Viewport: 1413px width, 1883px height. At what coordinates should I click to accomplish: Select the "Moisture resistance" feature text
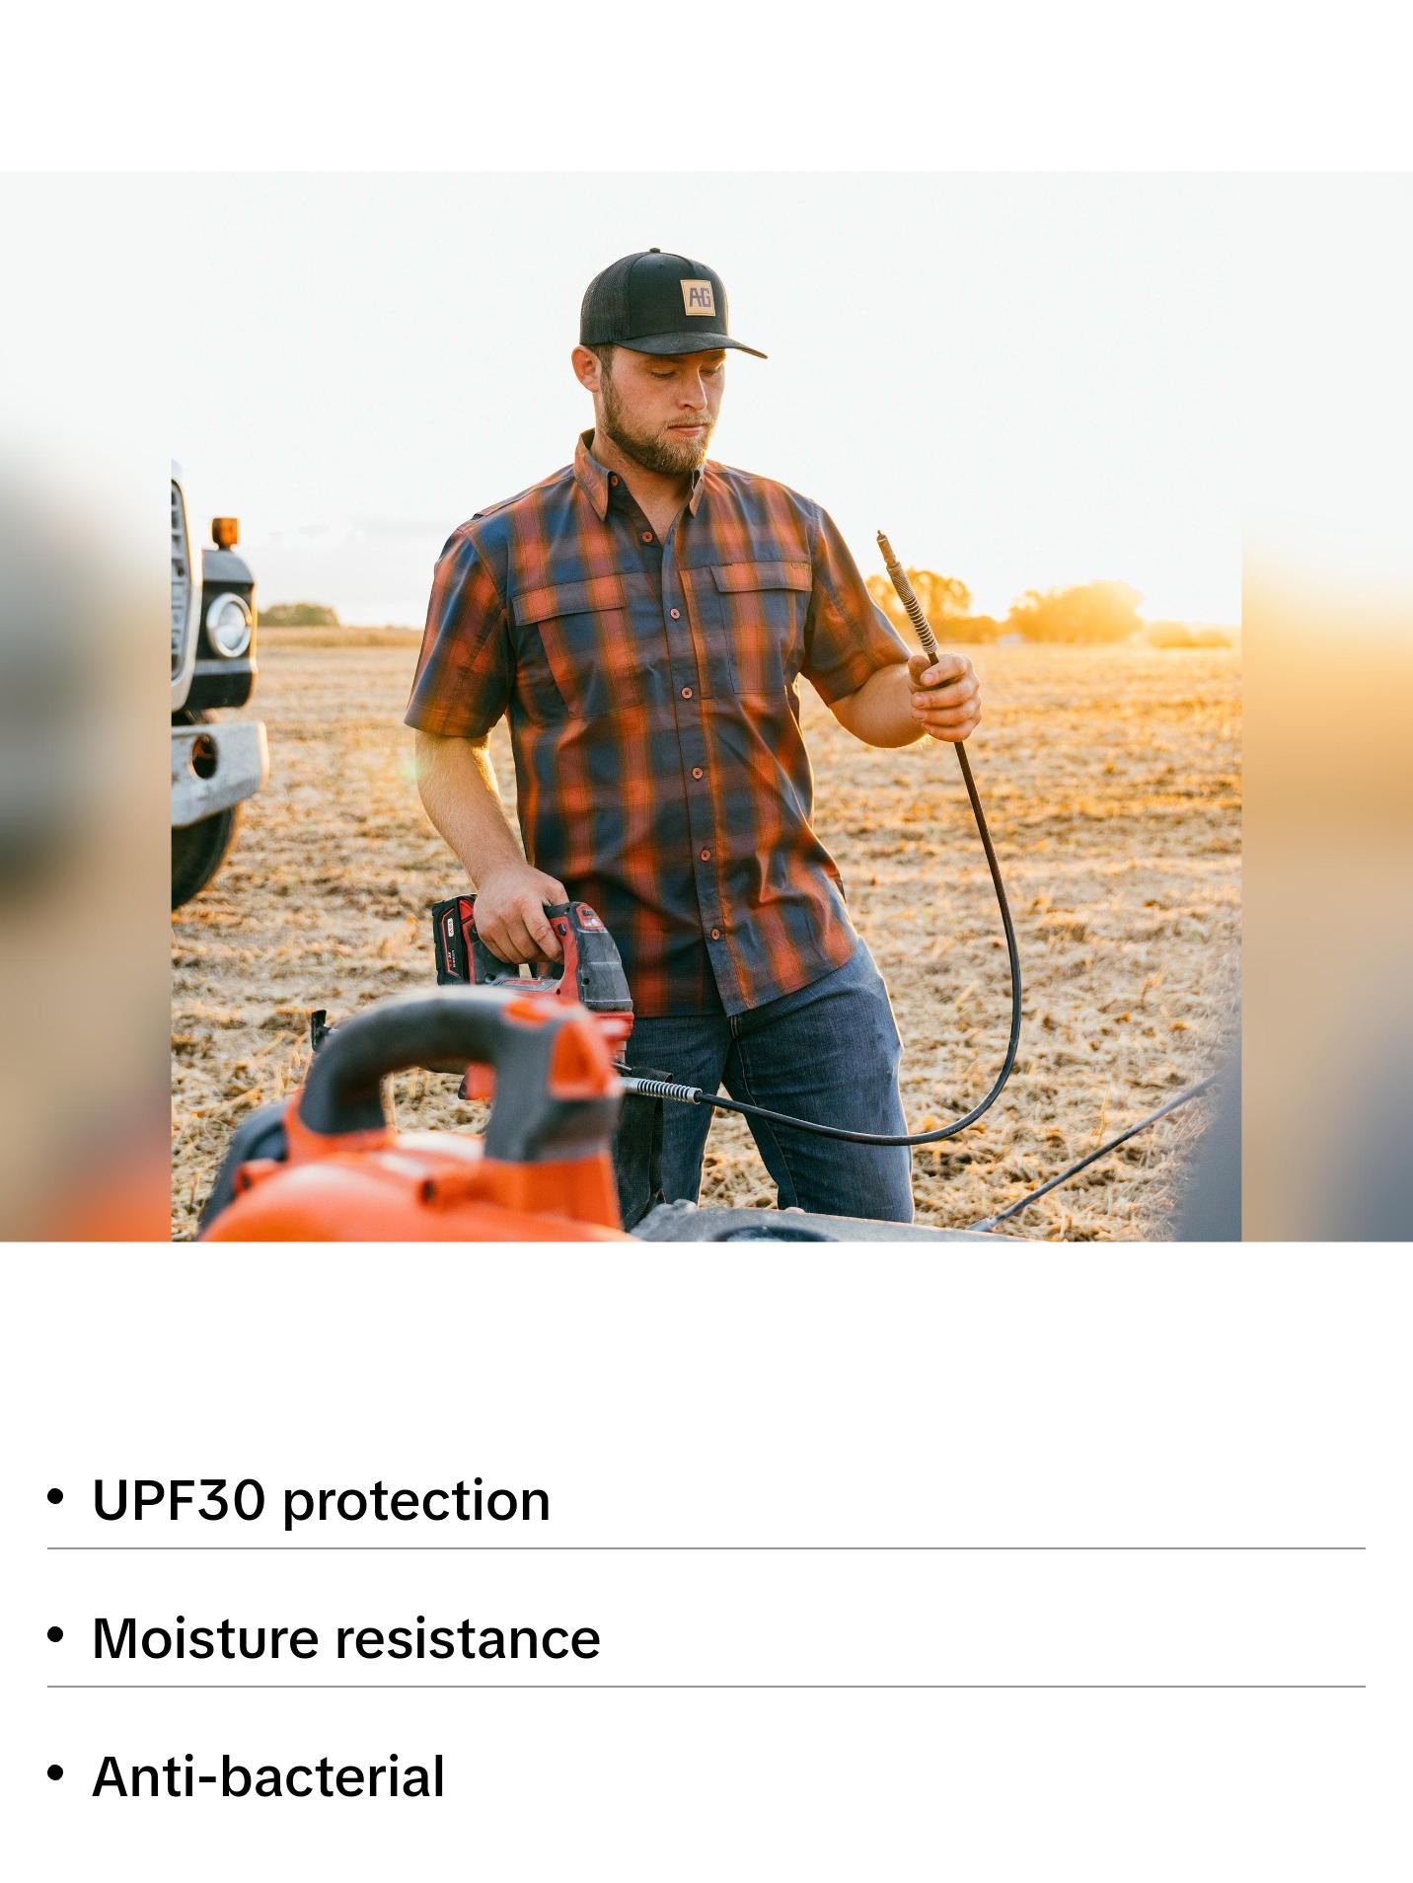pos(345,1639)
